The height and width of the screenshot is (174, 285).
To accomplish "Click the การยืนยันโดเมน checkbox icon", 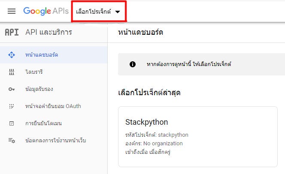I will coord(12,123).
